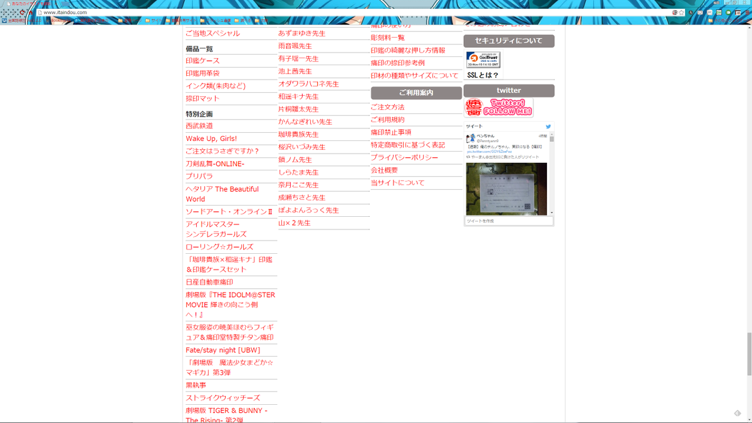752x423 pixels.
Task: Bookmark this page with the star icon
Action: pyautogui.click(x=681, y=13)
